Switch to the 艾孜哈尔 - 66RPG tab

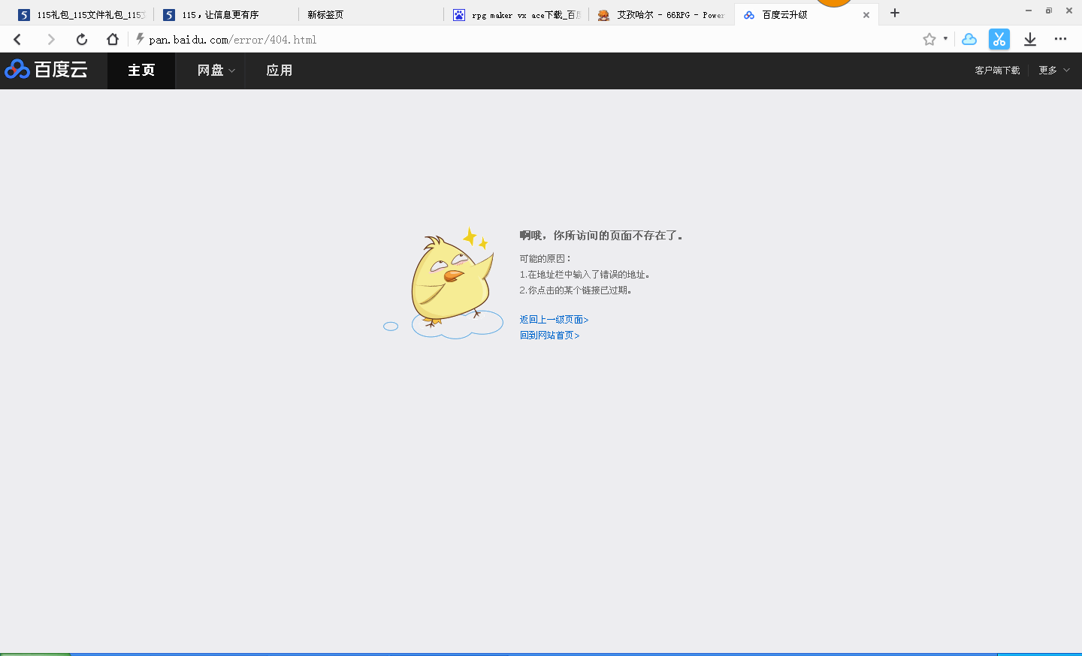[661, 15]
